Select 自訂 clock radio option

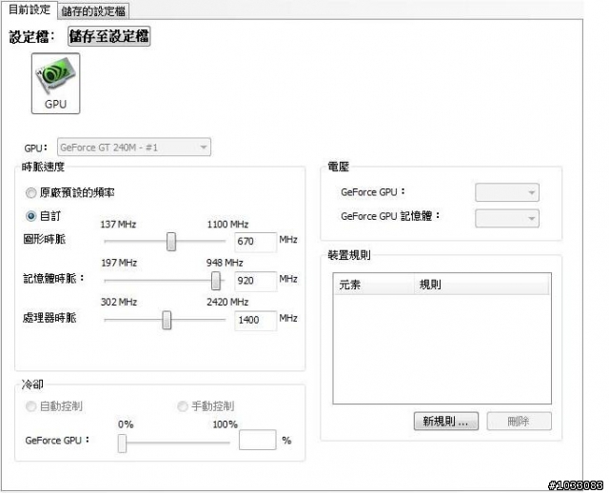point(30,216)
